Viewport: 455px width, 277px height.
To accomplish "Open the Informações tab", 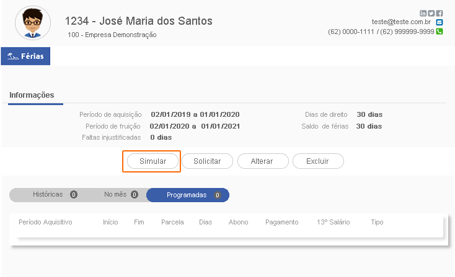I will [32, 95].
